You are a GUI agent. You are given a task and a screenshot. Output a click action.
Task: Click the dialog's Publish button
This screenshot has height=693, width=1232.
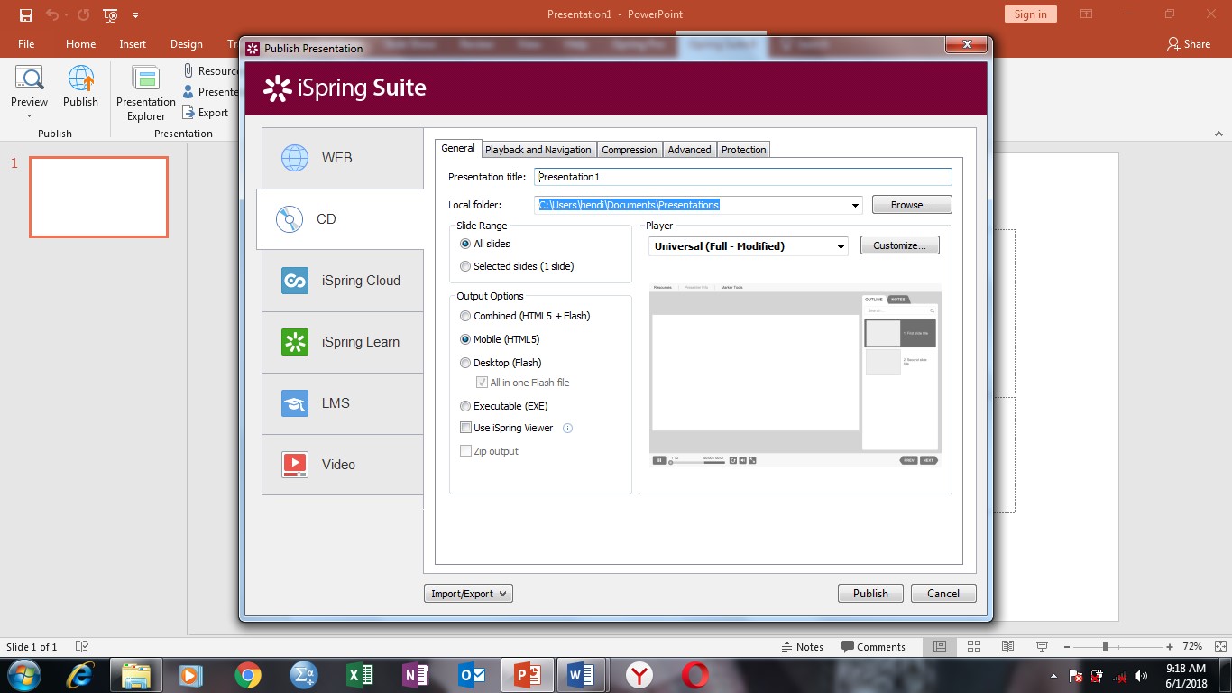pos(870,594)
